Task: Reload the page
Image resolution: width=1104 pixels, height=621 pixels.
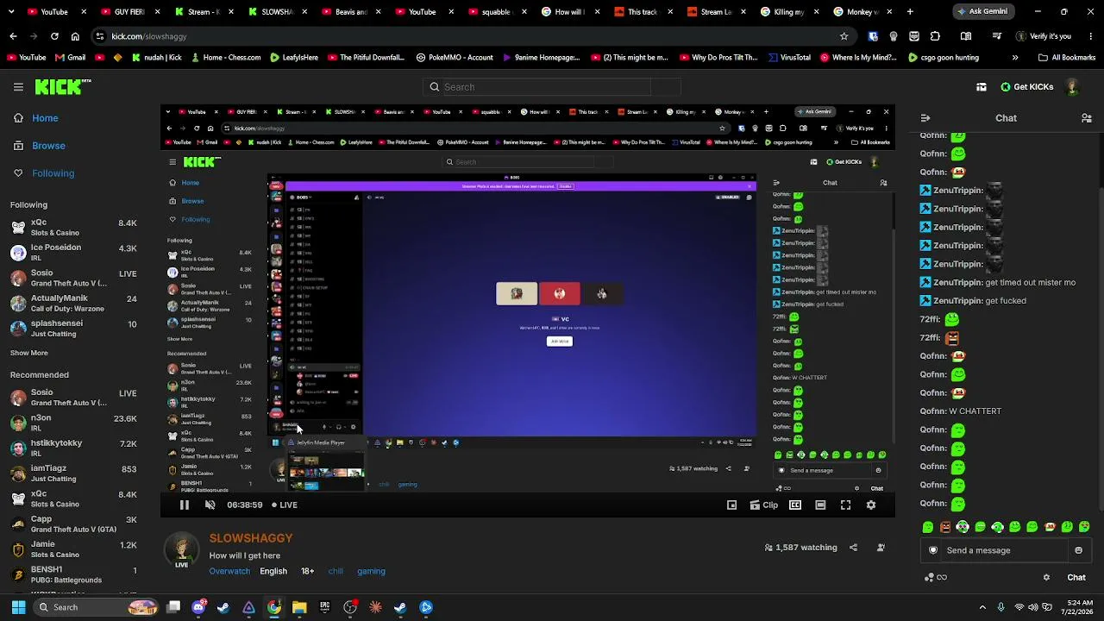Action: pos(54,36)
